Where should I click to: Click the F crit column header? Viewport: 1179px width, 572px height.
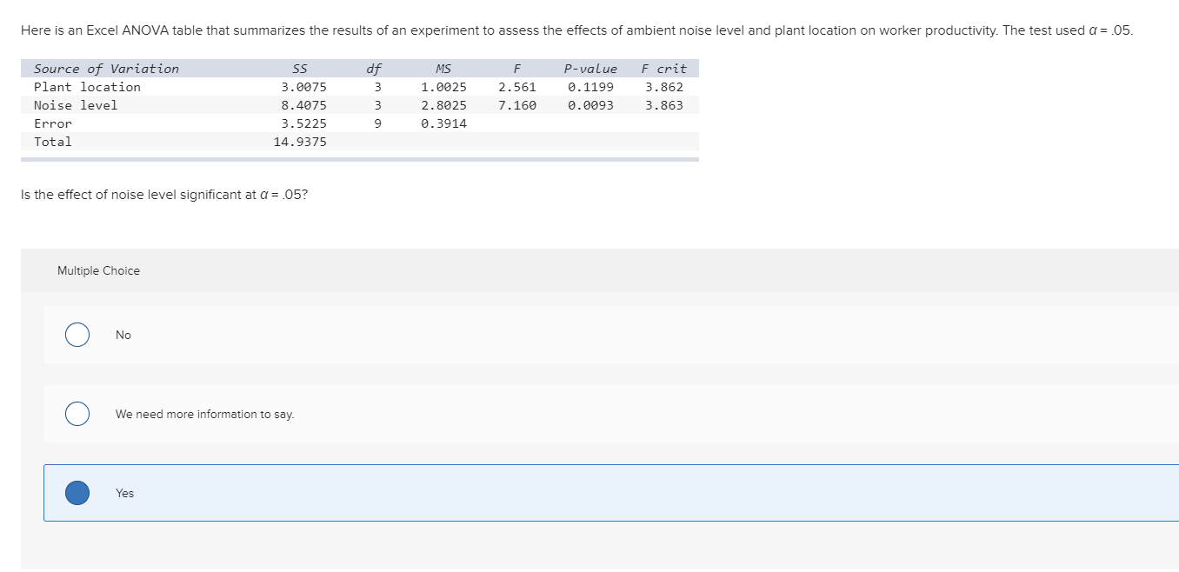[664, 68]
